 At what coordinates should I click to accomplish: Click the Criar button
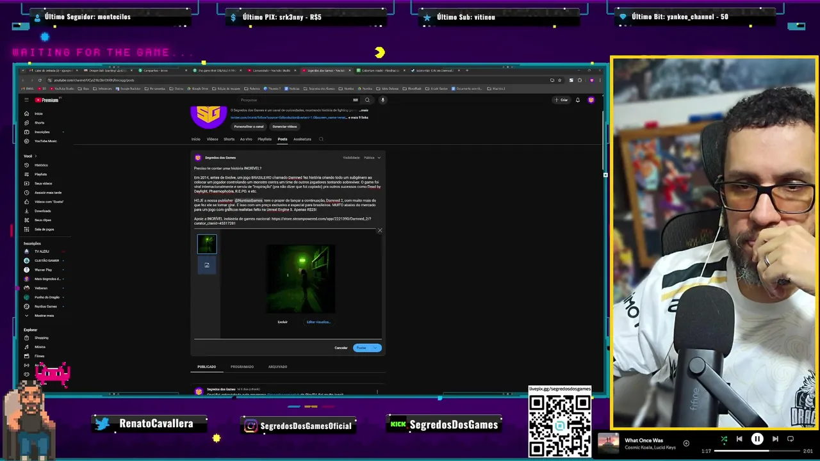(562, 100)
